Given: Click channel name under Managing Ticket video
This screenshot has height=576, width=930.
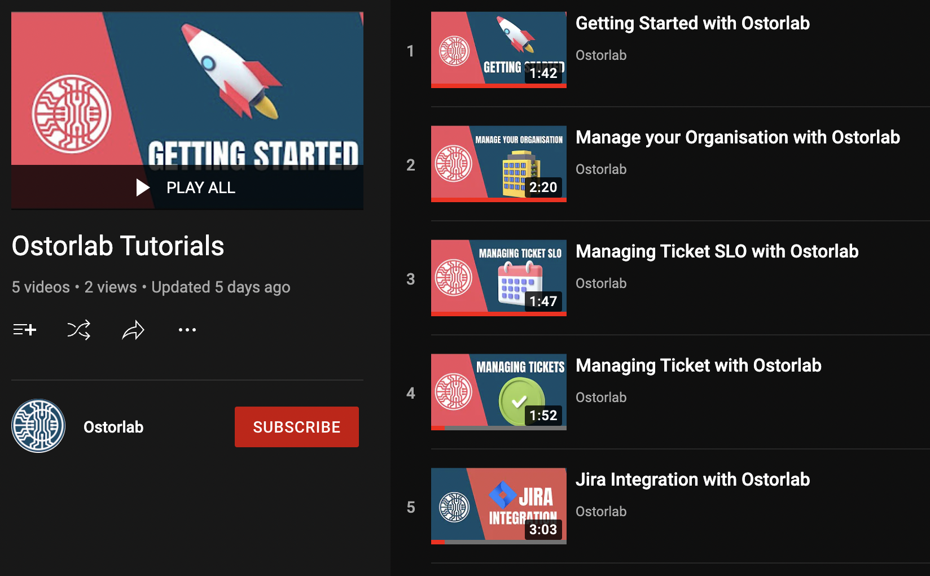Looking at the screenshot, I should pyautogui.click(x=601, y=398).
